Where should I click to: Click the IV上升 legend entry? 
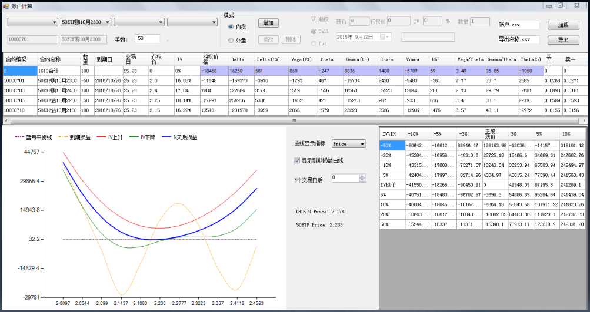(109, 137)
